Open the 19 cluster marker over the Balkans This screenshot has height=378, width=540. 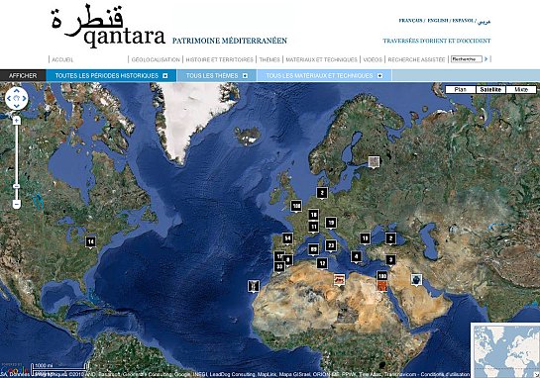click(x=365, y=238)
